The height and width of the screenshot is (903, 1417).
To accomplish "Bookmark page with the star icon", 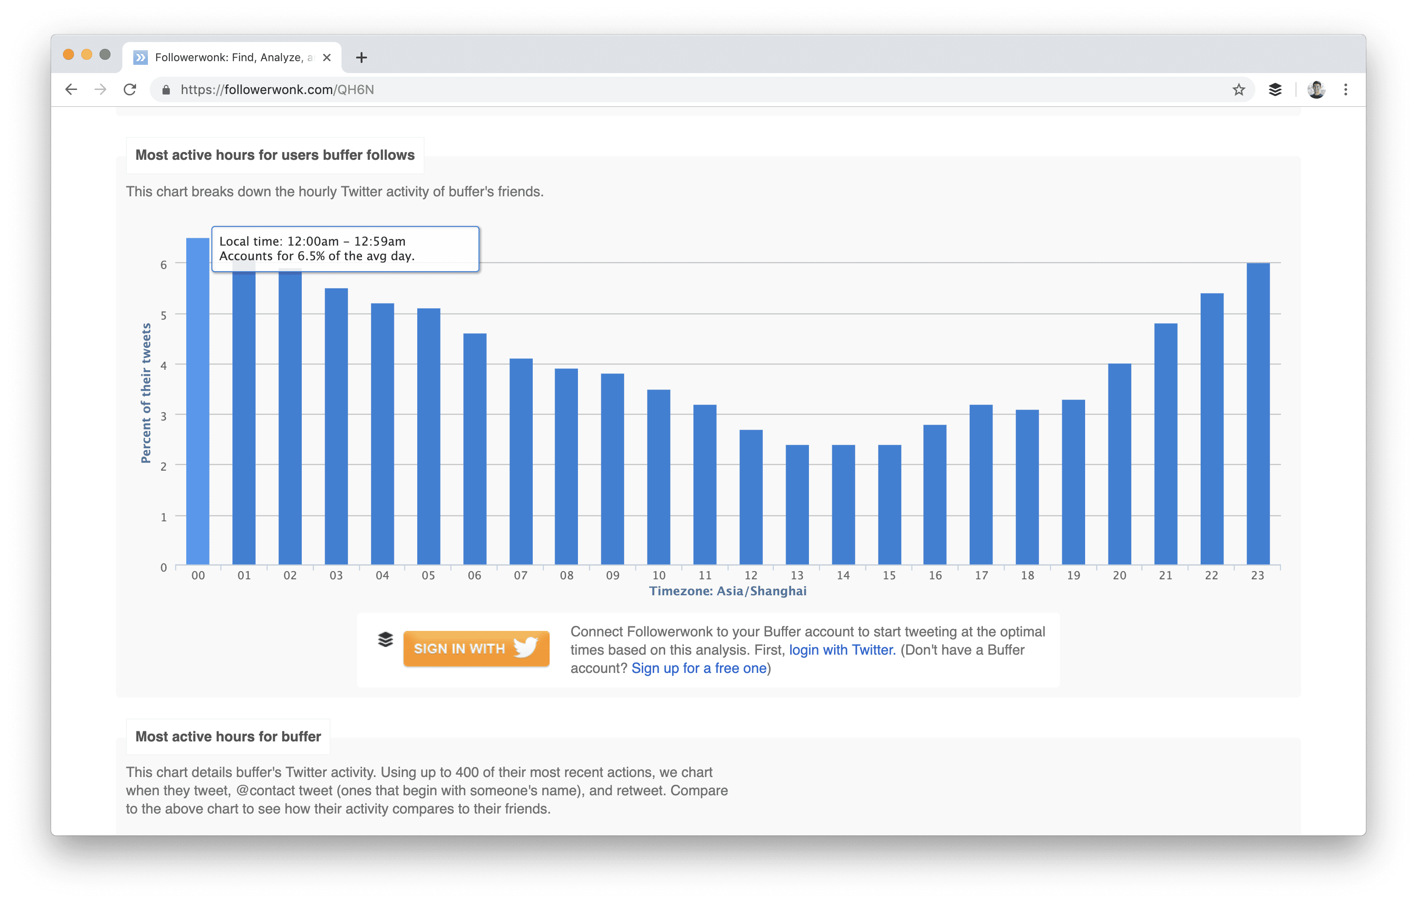I will [x=1239, y=89].
